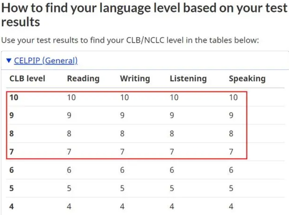The height and width of the screenshot is (215, 289).
Task: Select the bold CLB level 7 row label
Action: click(x=12, y=152)
